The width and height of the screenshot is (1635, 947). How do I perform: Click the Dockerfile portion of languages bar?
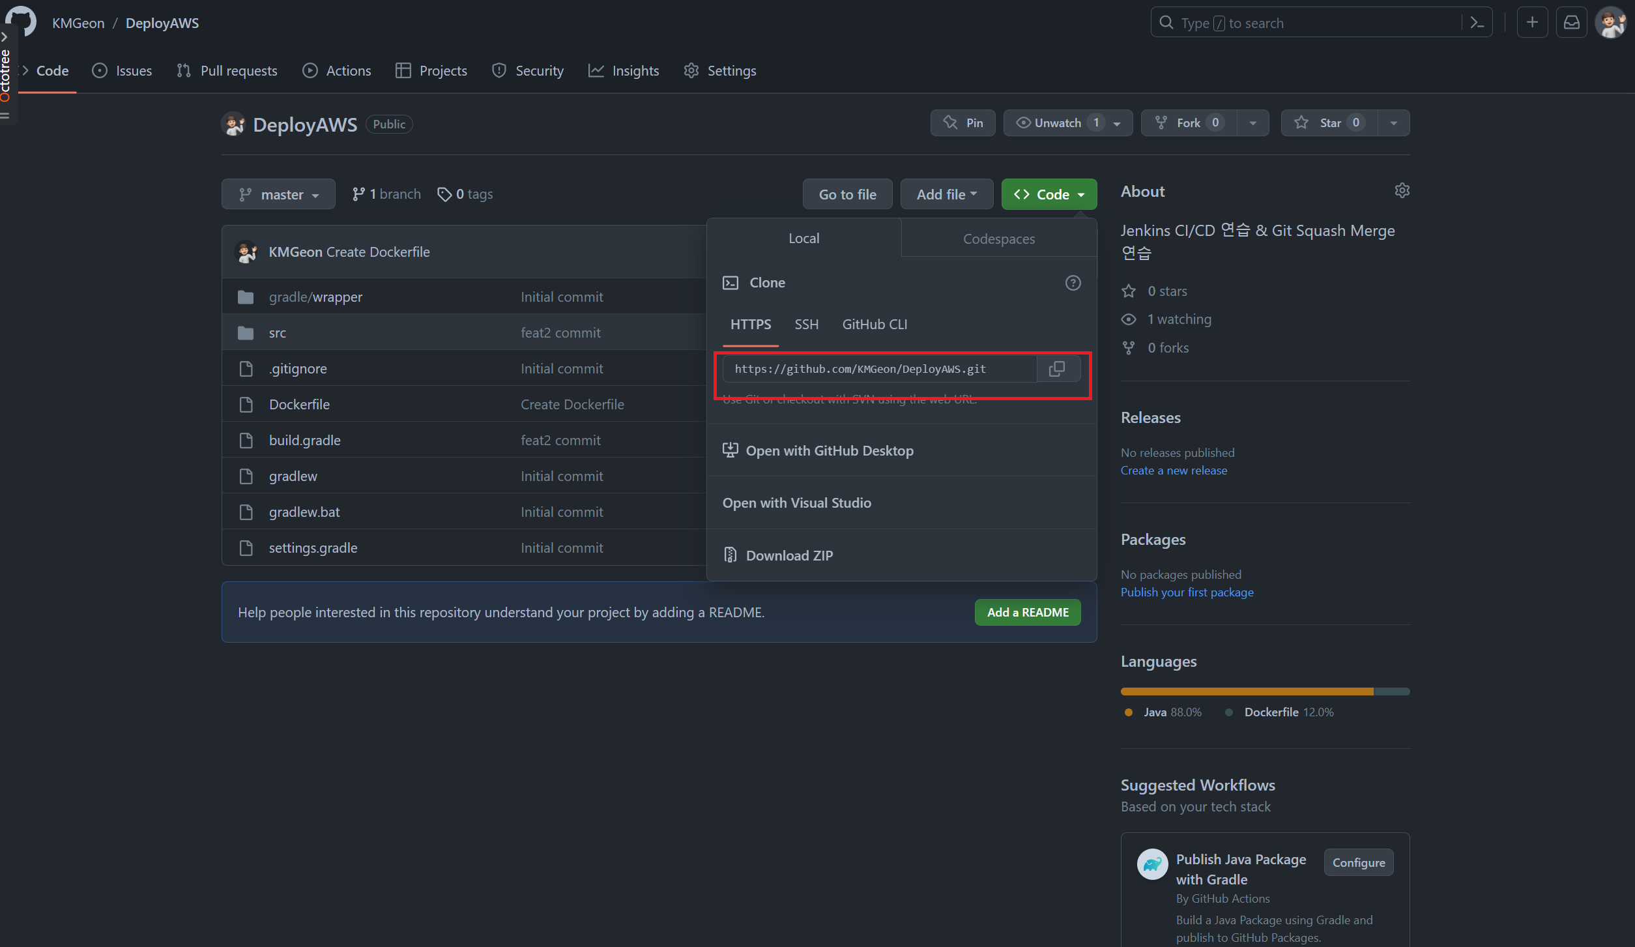click(1392, 691)
